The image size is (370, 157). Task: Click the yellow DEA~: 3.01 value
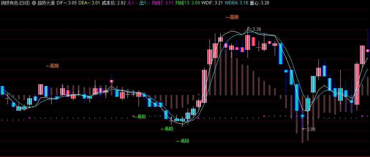89,3
